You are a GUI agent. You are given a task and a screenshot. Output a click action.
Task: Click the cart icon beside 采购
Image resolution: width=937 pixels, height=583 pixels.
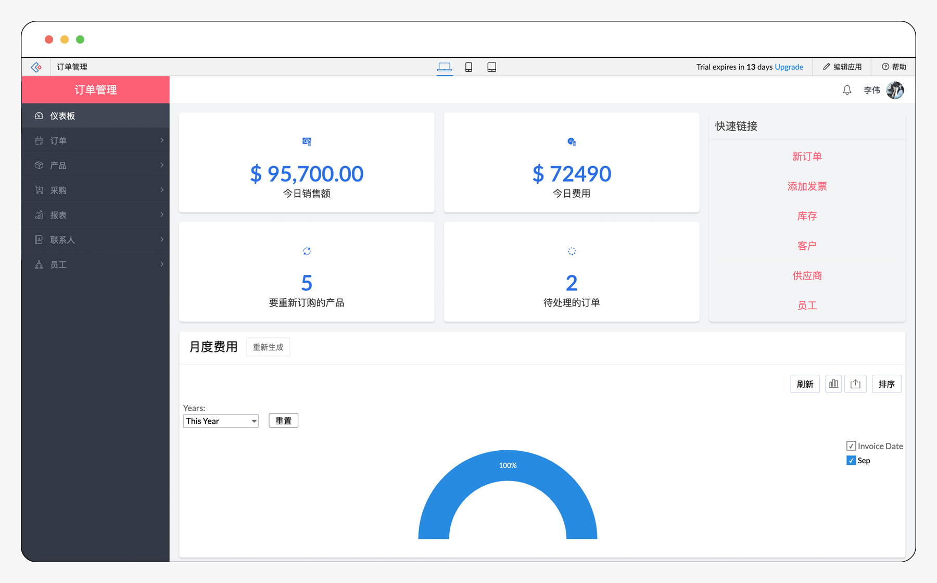pyautogui.click(x=39, y=190)
